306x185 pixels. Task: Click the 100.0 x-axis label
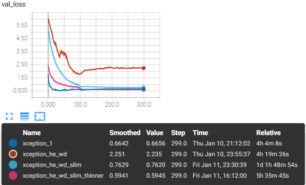pyautogui.click(x=80, y=104)
